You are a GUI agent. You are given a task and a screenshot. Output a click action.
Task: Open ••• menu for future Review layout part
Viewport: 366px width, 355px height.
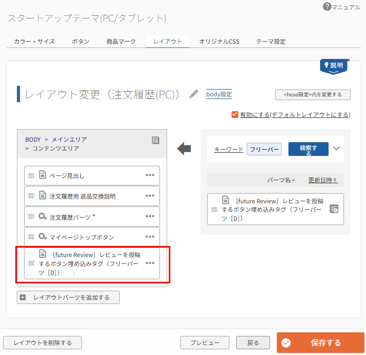150,263
